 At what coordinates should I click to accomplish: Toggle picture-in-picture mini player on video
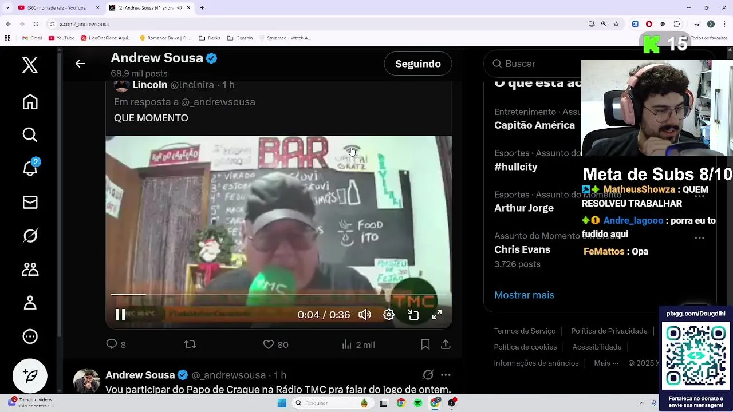pos(413,315)
